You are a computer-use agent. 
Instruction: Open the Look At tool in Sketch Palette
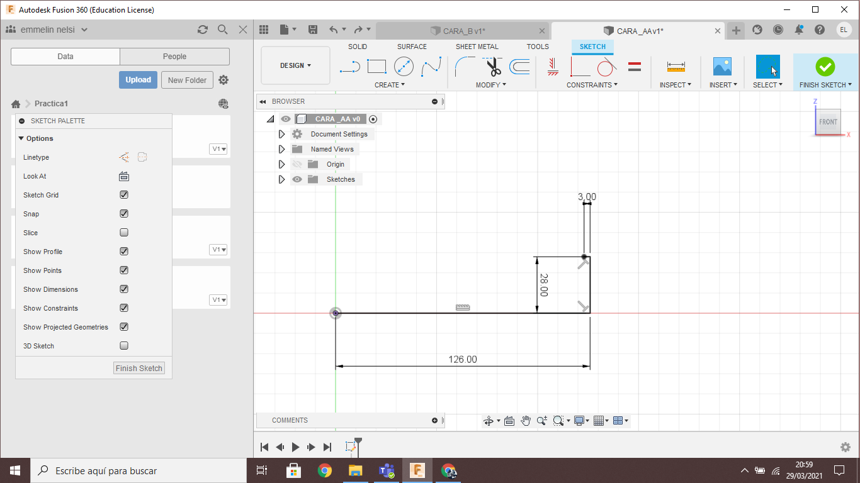click(124, 176)
